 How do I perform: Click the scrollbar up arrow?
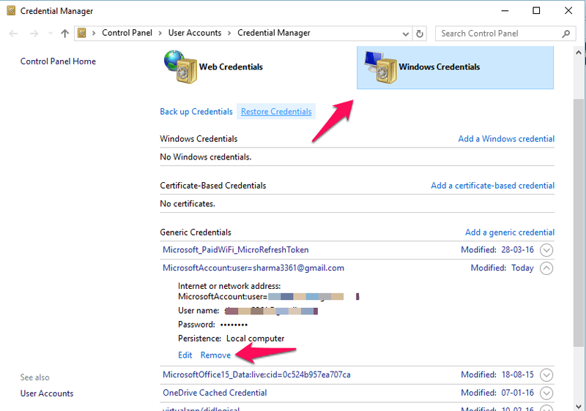(579, 53)
